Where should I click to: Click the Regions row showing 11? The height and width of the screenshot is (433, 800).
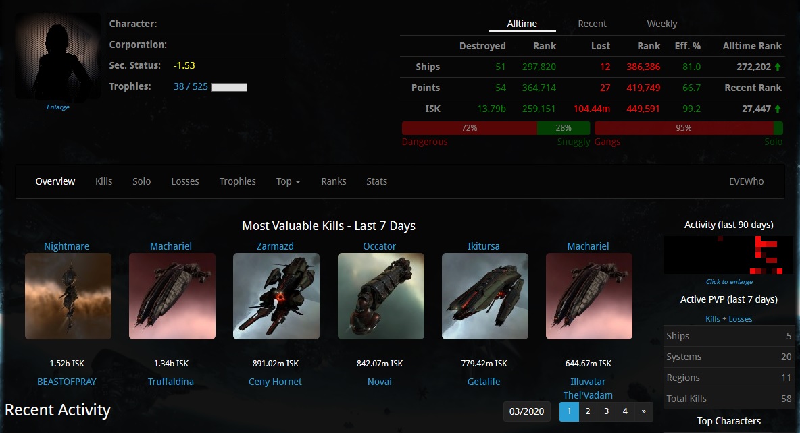pyautogui.click(x=729, y=378)
